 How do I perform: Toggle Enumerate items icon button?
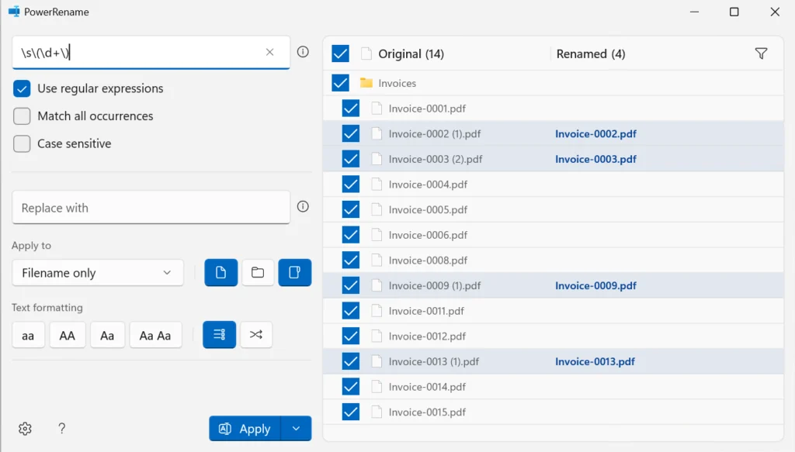coord(219,335)
